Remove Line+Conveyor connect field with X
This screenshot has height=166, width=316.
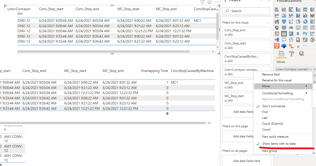(314, 69)
